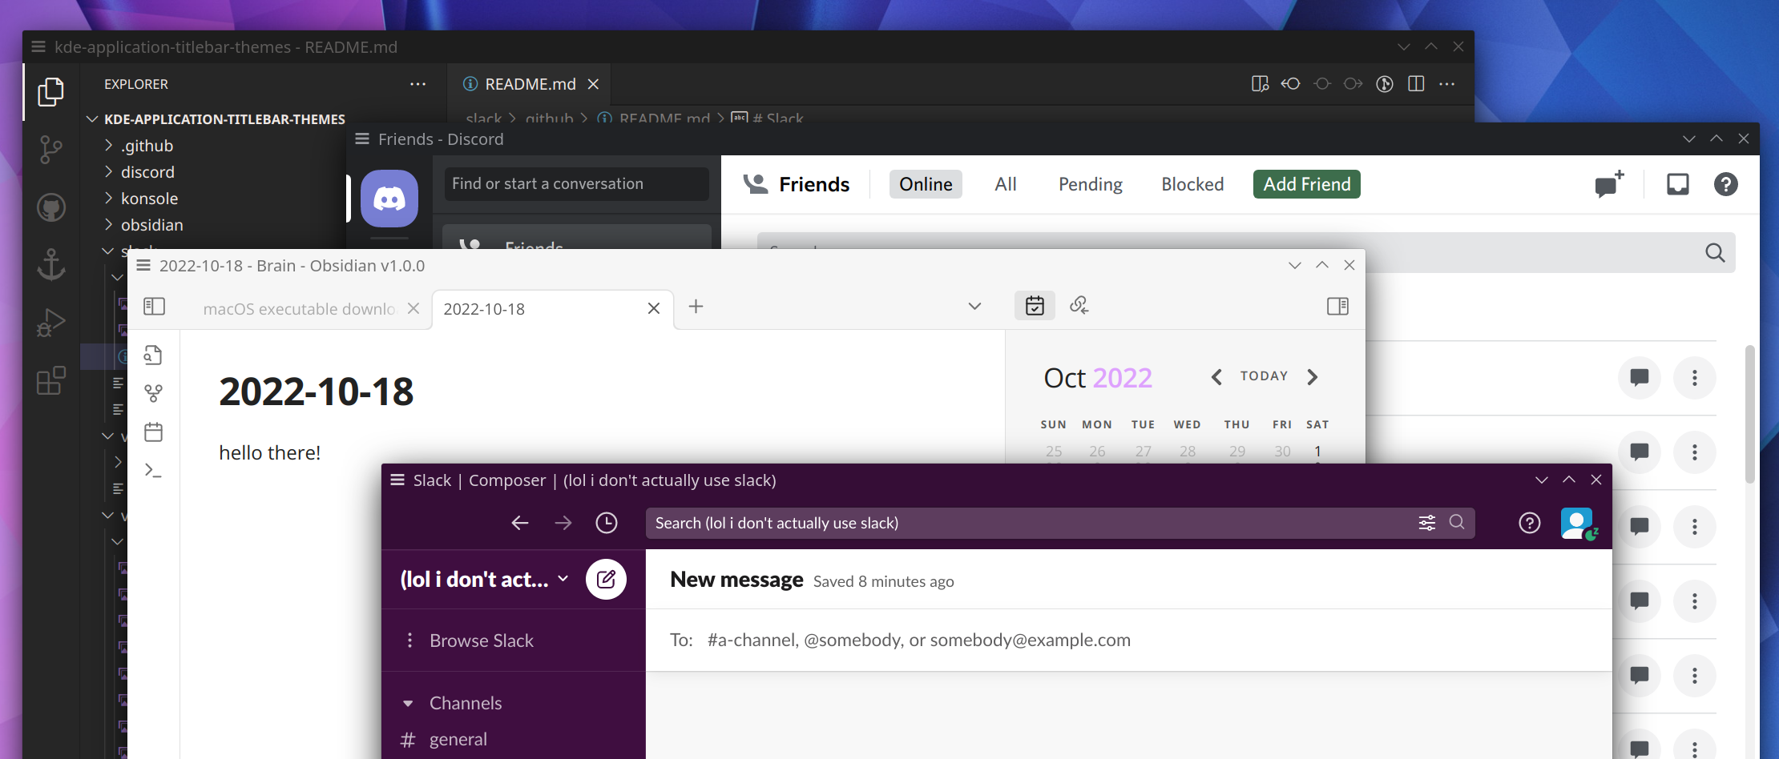Open Slack window titlebar hamburger menu
The height and width of the screenshot is (759, 1779).
tap(397, 480)
